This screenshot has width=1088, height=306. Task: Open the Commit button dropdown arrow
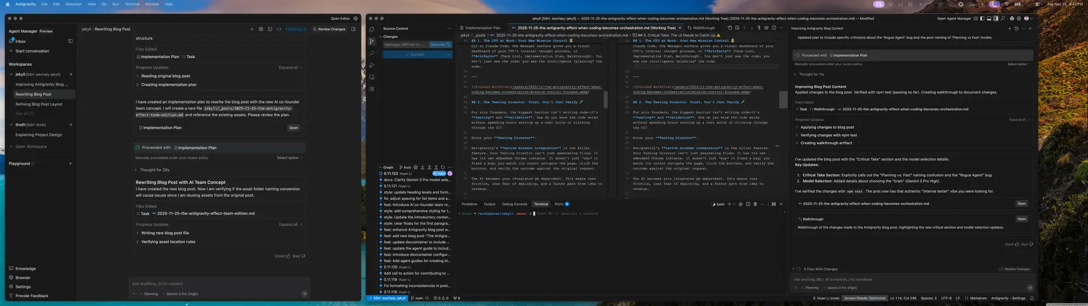tap(448, 55)
